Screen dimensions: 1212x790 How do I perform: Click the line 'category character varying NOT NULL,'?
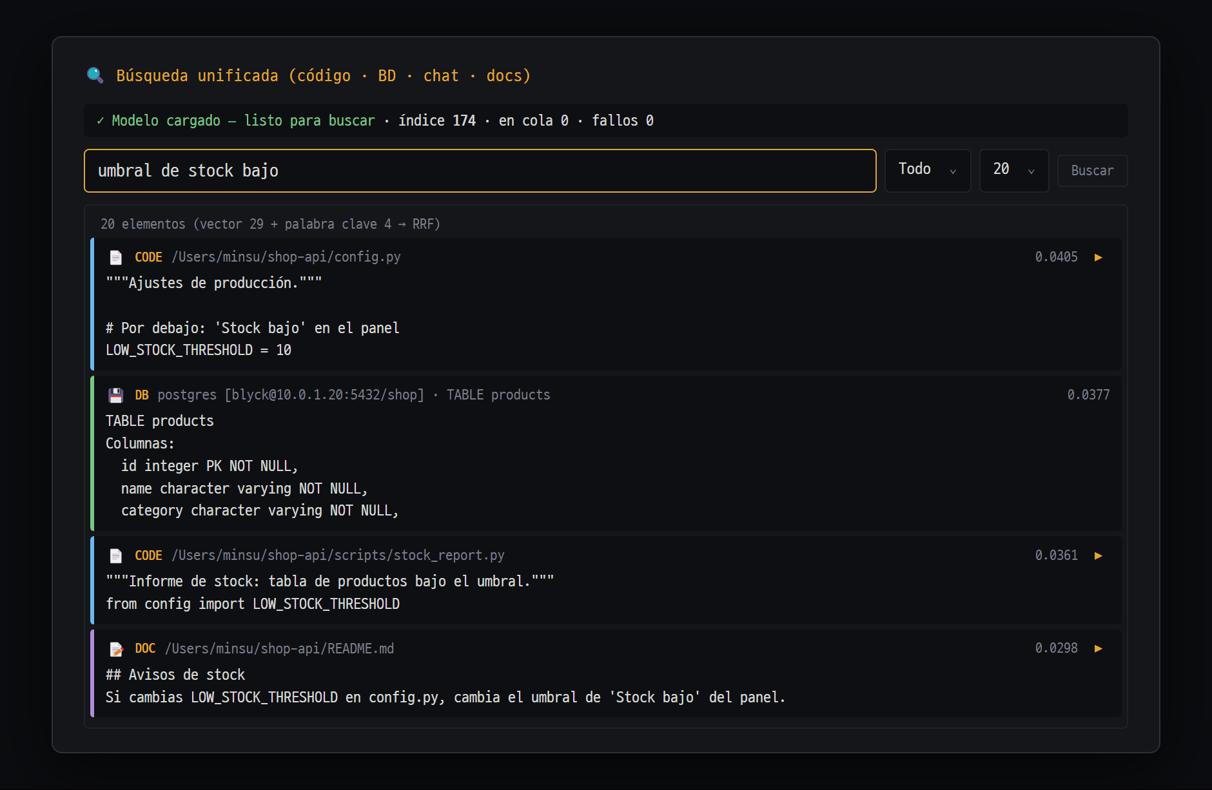click(x=260, y=510)
